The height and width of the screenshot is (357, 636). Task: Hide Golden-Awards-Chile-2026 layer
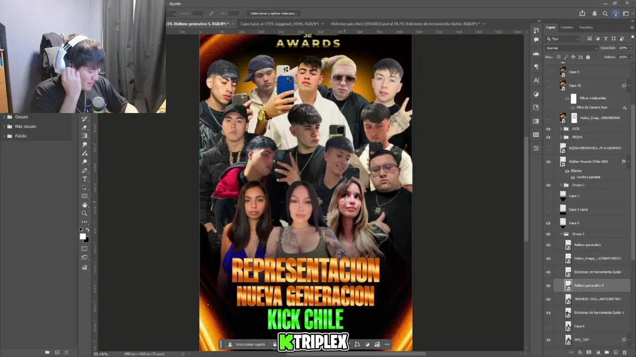[x=549, y=162]
